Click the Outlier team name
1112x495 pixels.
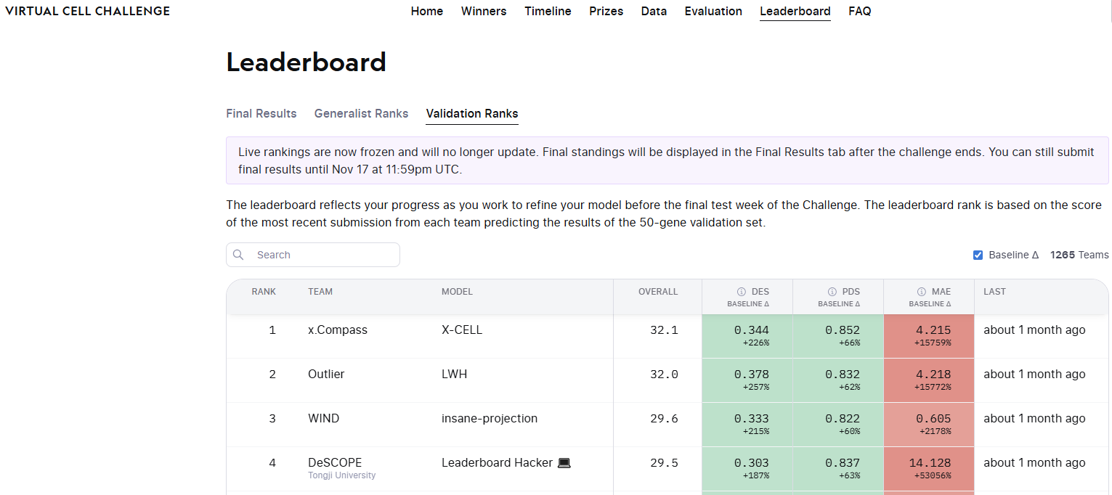click(326, 375)
